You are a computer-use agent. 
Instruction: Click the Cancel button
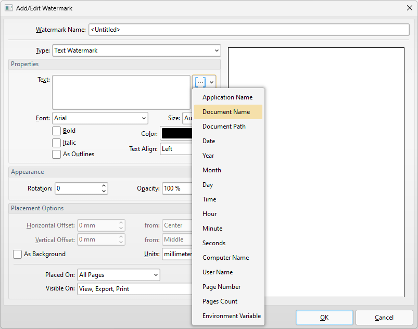[x=384, y=318]
